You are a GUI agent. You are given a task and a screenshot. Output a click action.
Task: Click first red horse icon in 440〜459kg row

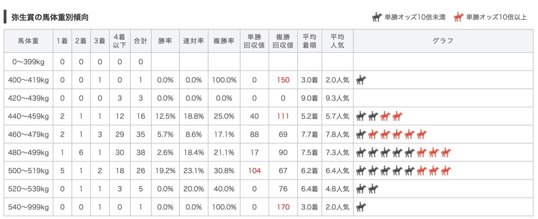(385, 116)
